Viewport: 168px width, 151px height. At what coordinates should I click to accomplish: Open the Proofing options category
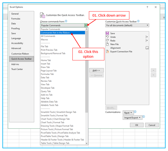pyautogui.click(x=22, y=28)
